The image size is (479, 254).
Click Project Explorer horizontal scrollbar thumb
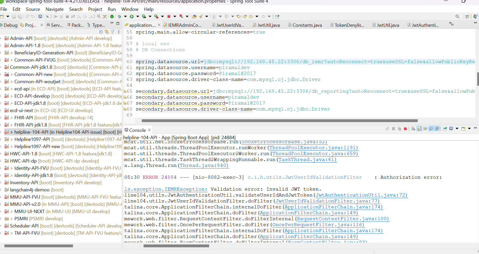pos(39,246)
